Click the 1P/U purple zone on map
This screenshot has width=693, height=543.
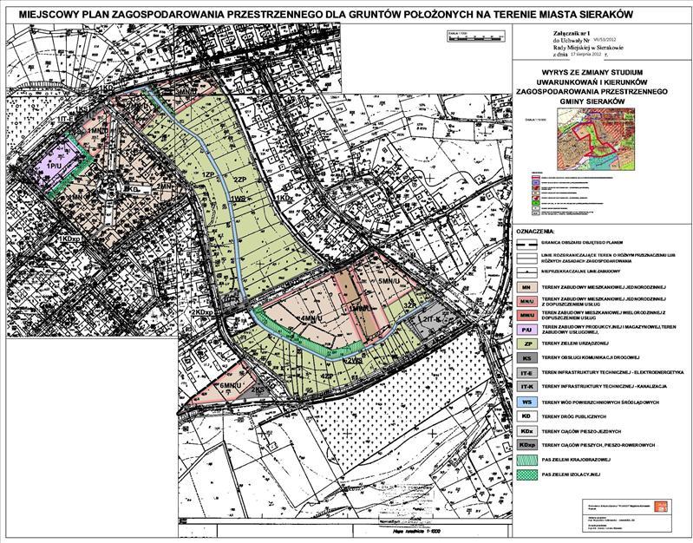(x=57, y=166)
